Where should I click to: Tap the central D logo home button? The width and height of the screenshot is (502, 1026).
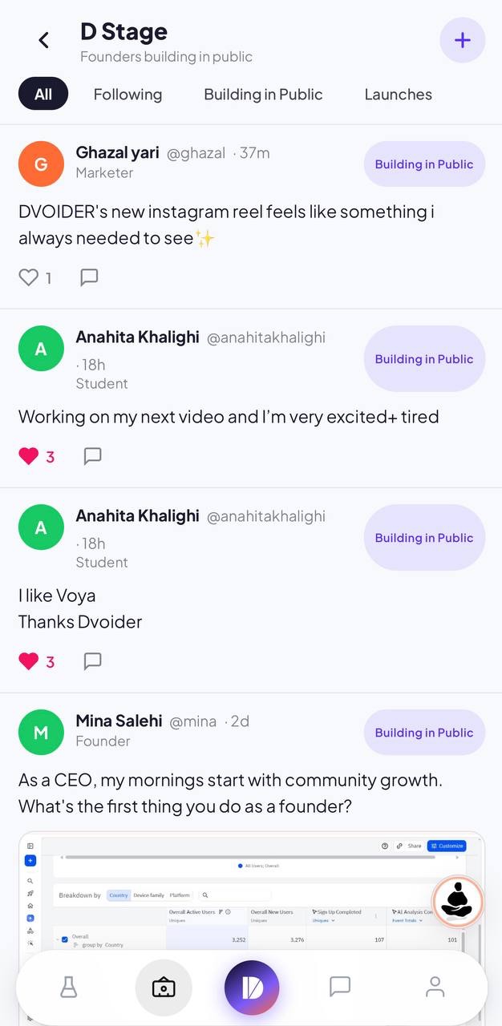pyautogui.click(x=252, y=988)
